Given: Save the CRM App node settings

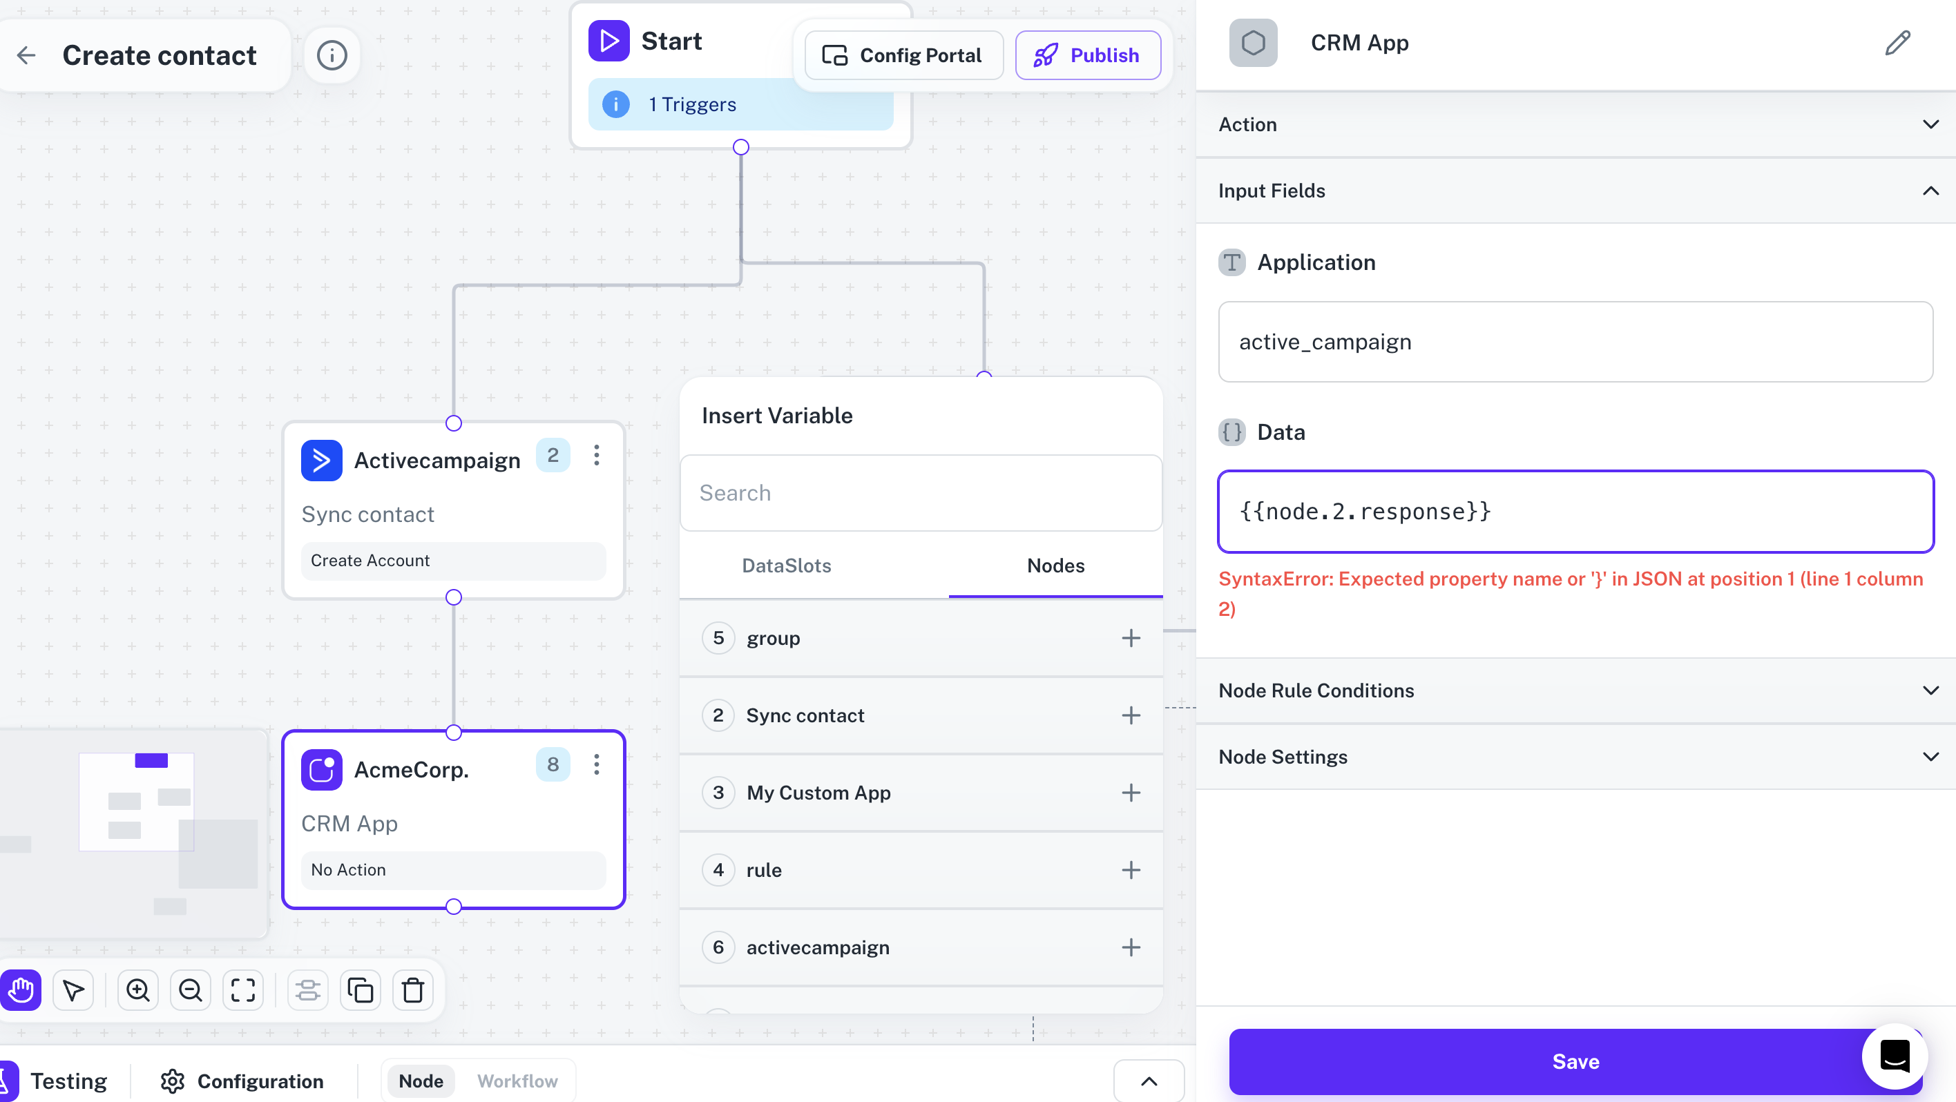Looking at the screenshot, I should point(1575,1061).
